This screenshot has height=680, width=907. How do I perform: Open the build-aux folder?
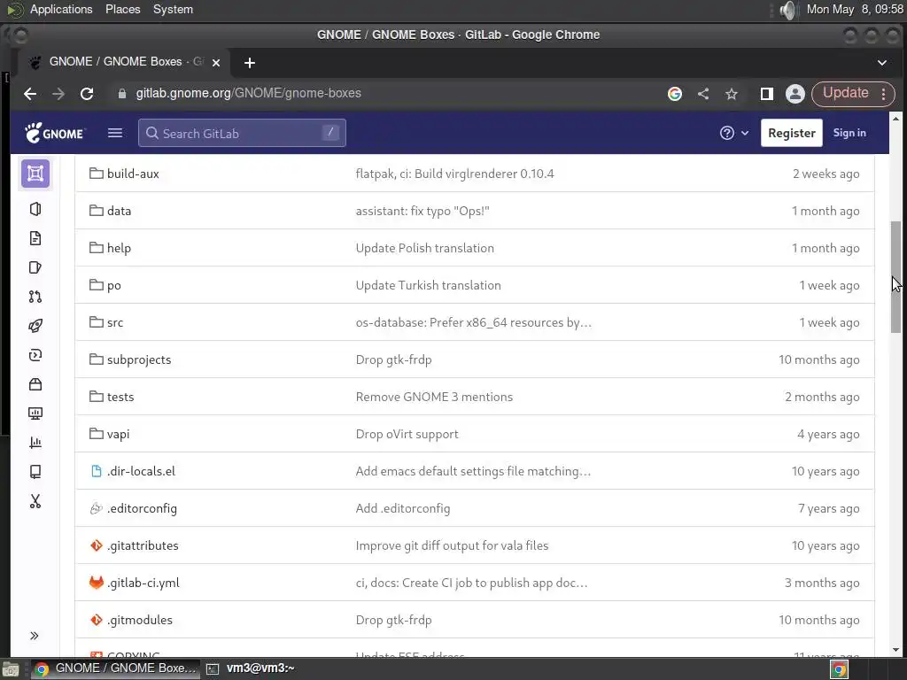133,174
